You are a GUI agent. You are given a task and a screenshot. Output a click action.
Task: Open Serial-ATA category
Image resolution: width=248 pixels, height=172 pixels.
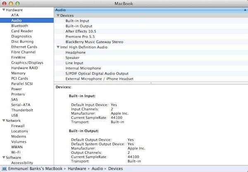(x=21, y=105)
